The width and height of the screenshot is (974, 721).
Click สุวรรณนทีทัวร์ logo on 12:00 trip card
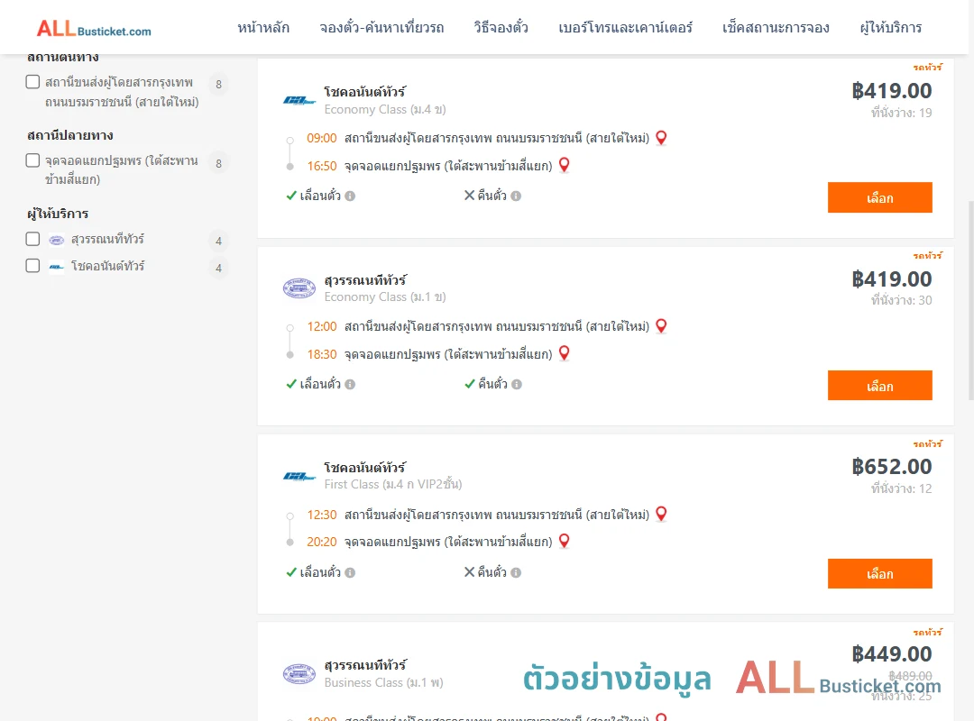[299, 288]
